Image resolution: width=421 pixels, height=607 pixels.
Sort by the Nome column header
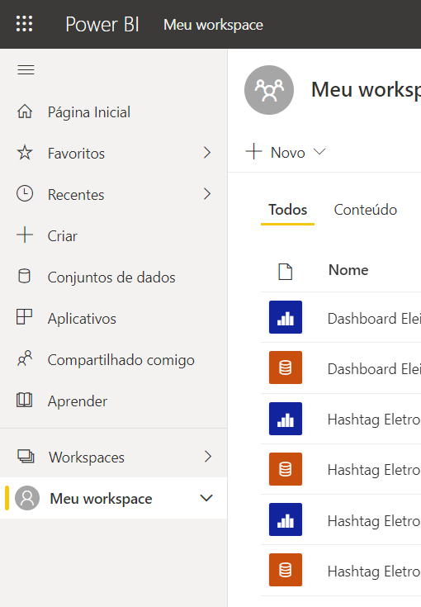[348, 270]
